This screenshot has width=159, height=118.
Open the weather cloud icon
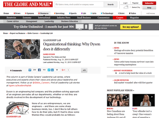click(x=126, y=7)
